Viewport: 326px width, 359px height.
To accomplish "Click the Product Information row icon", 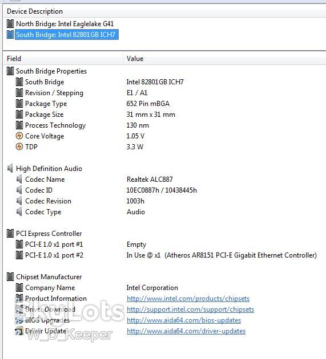I will click(19, 298).
